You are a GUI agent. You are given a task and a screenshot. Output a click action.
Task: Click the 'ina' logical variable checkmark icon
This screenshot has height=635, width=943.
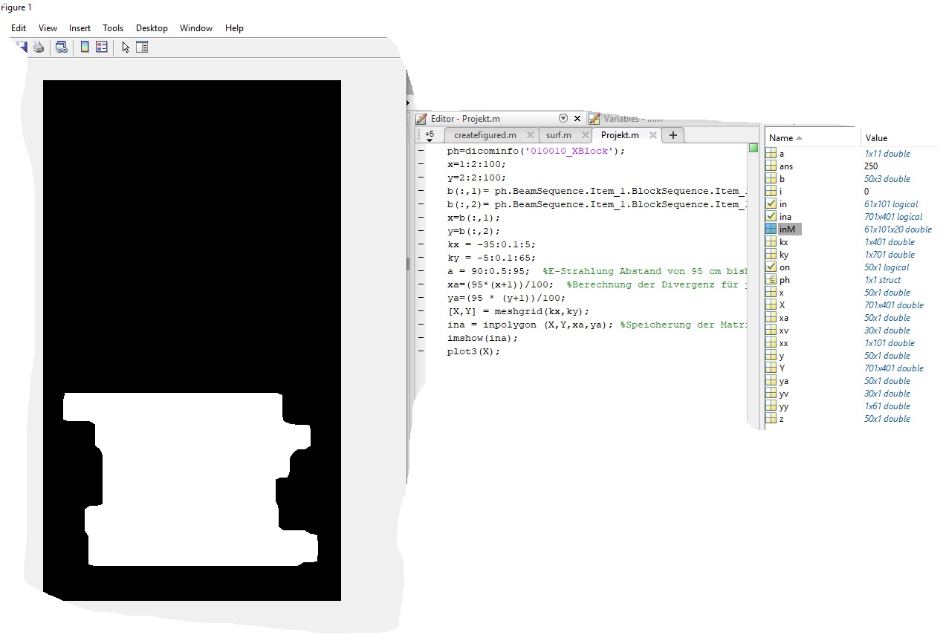(771, 217)
